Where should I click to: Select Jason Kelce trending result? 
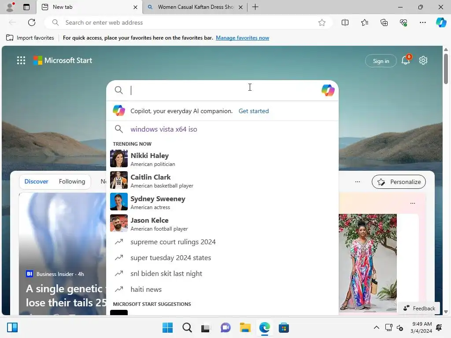(222, 223)
